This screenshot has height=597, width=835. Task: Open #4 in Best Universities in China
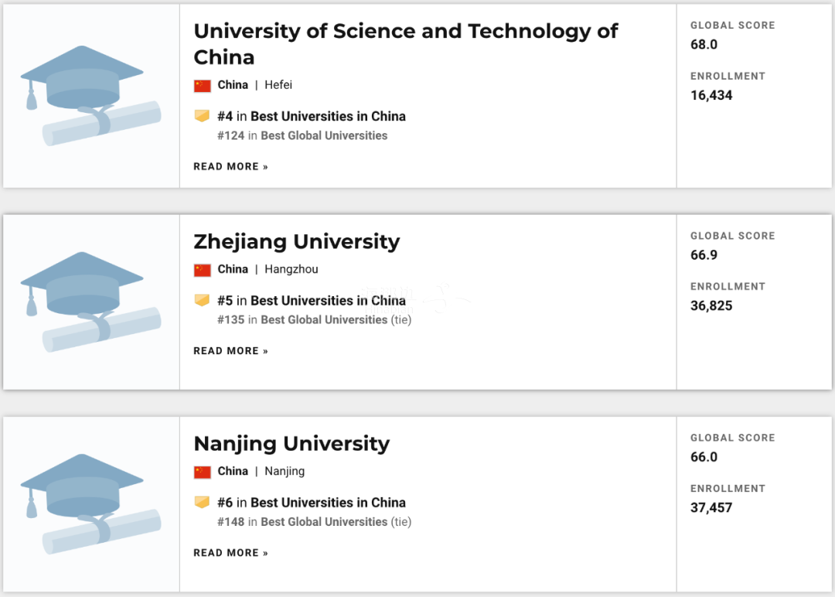312,116
